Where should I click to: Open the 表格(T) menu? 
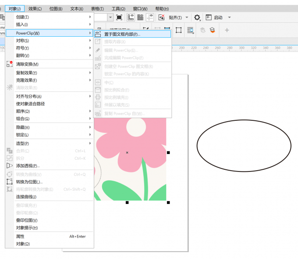pyautogui.click(x=97, y=9)
